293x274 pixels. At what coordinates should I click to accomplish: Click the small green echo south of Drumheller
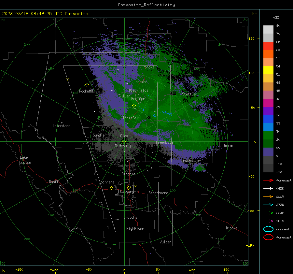[200, 167]
